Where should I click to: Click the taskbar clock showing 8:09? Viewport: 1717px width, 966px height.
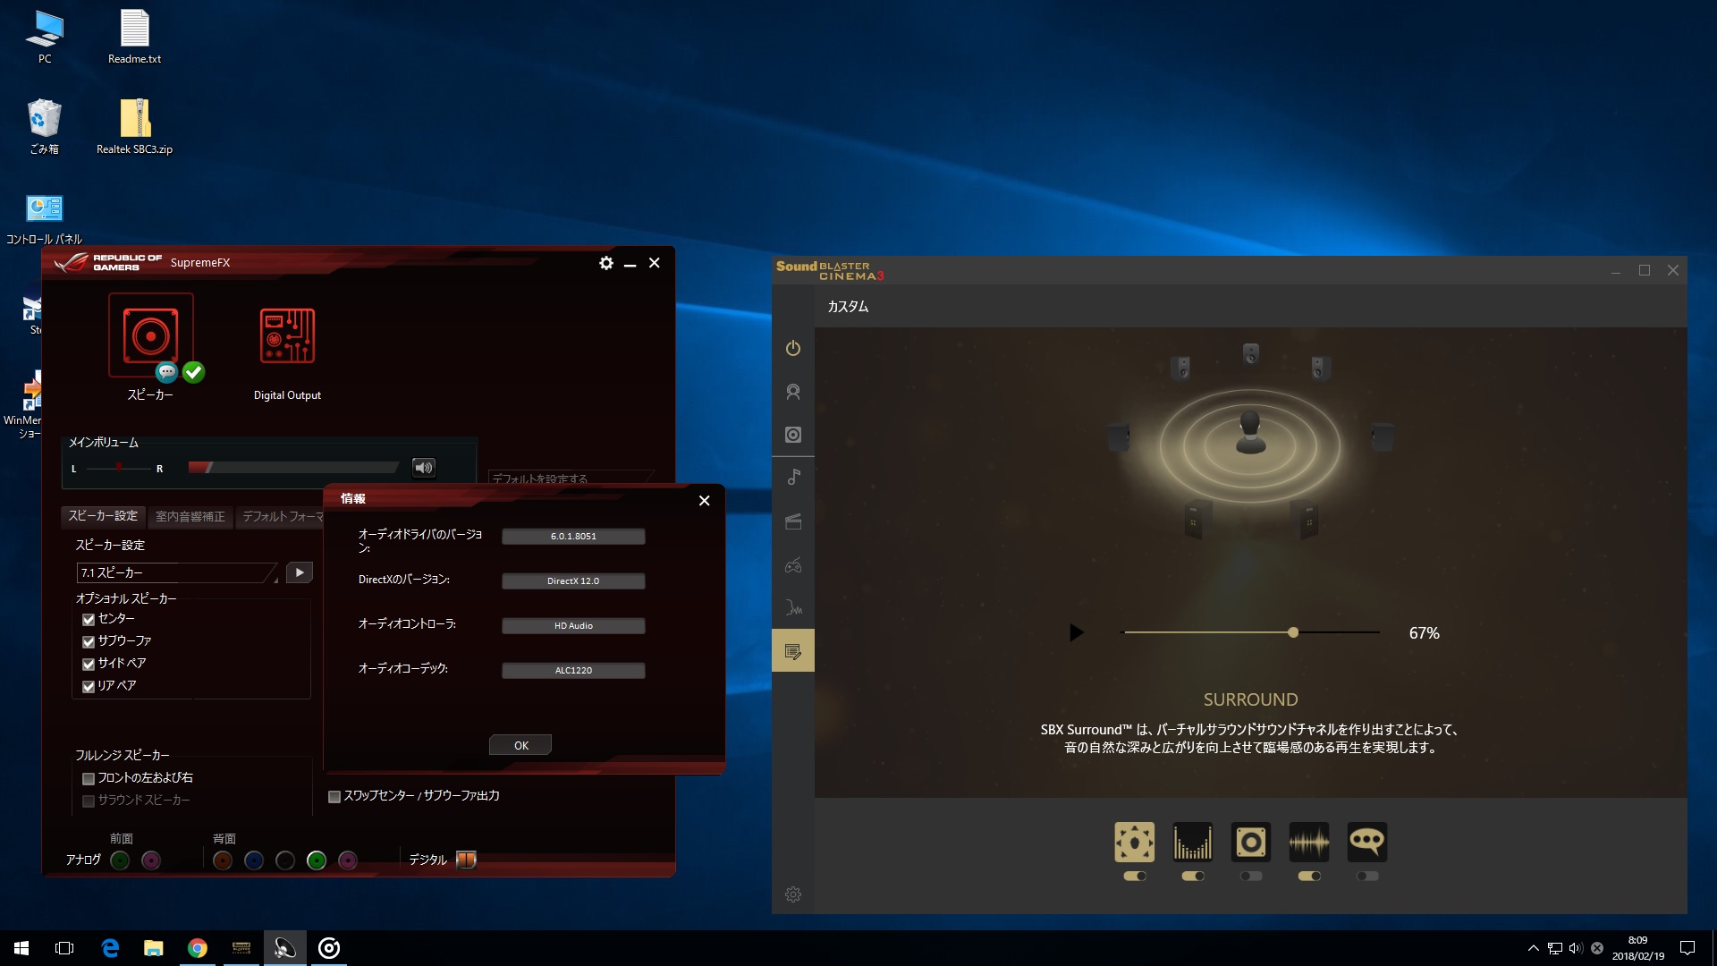tap(1637, 948)
